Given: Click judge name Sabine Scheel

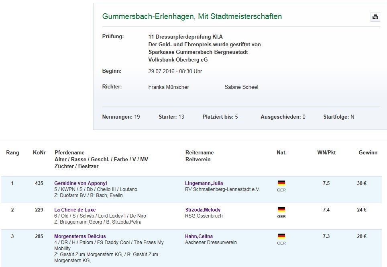Looking at the screenshot, I should 241,87.
